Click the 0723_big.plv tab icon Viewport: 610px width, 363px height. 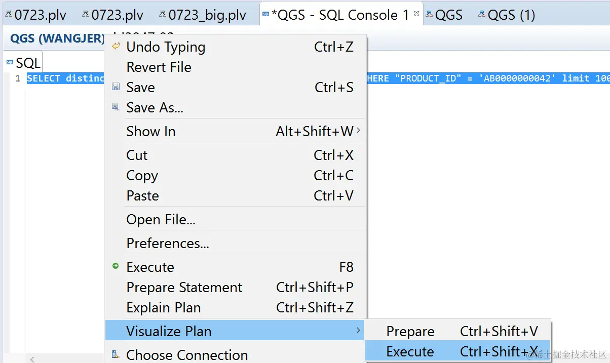click(162, 15)
